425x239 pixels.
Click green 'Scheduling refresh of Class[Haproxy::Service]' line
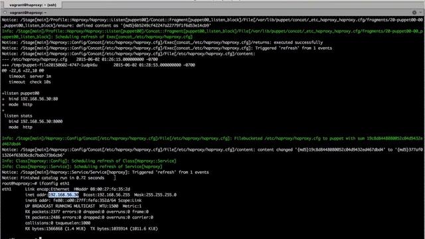[89, 161]
